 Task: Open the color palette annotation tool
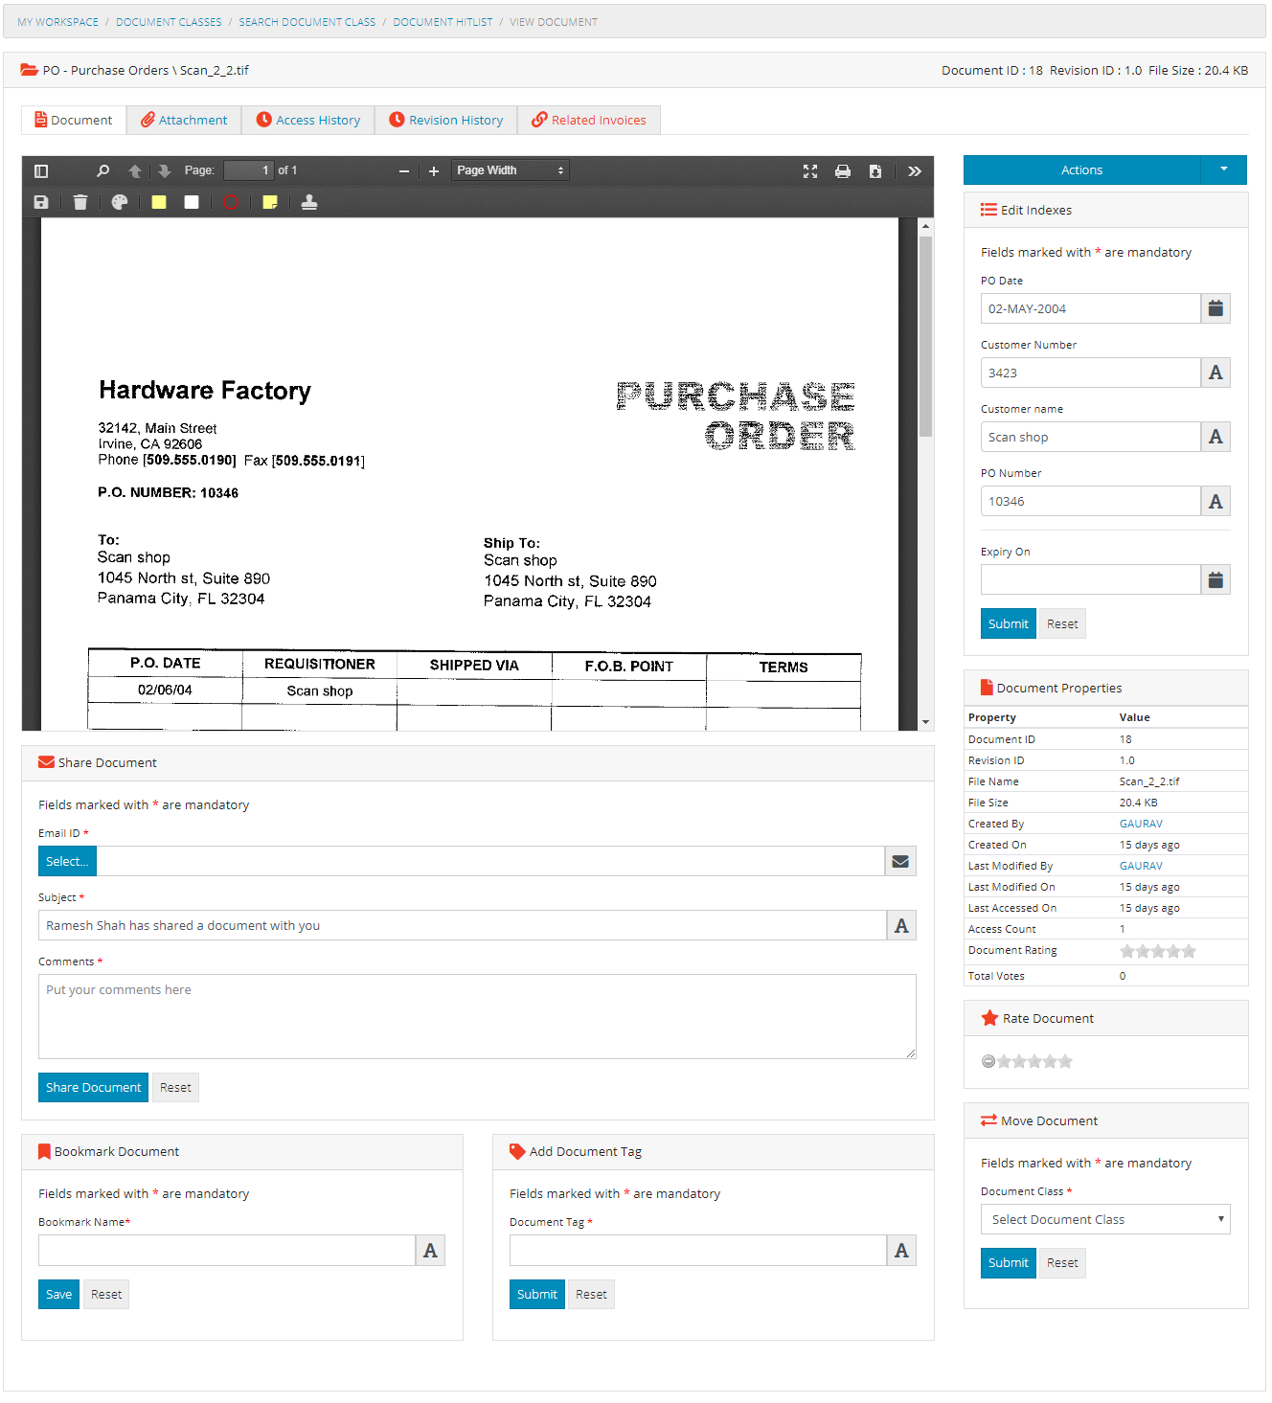click(120, 202)
